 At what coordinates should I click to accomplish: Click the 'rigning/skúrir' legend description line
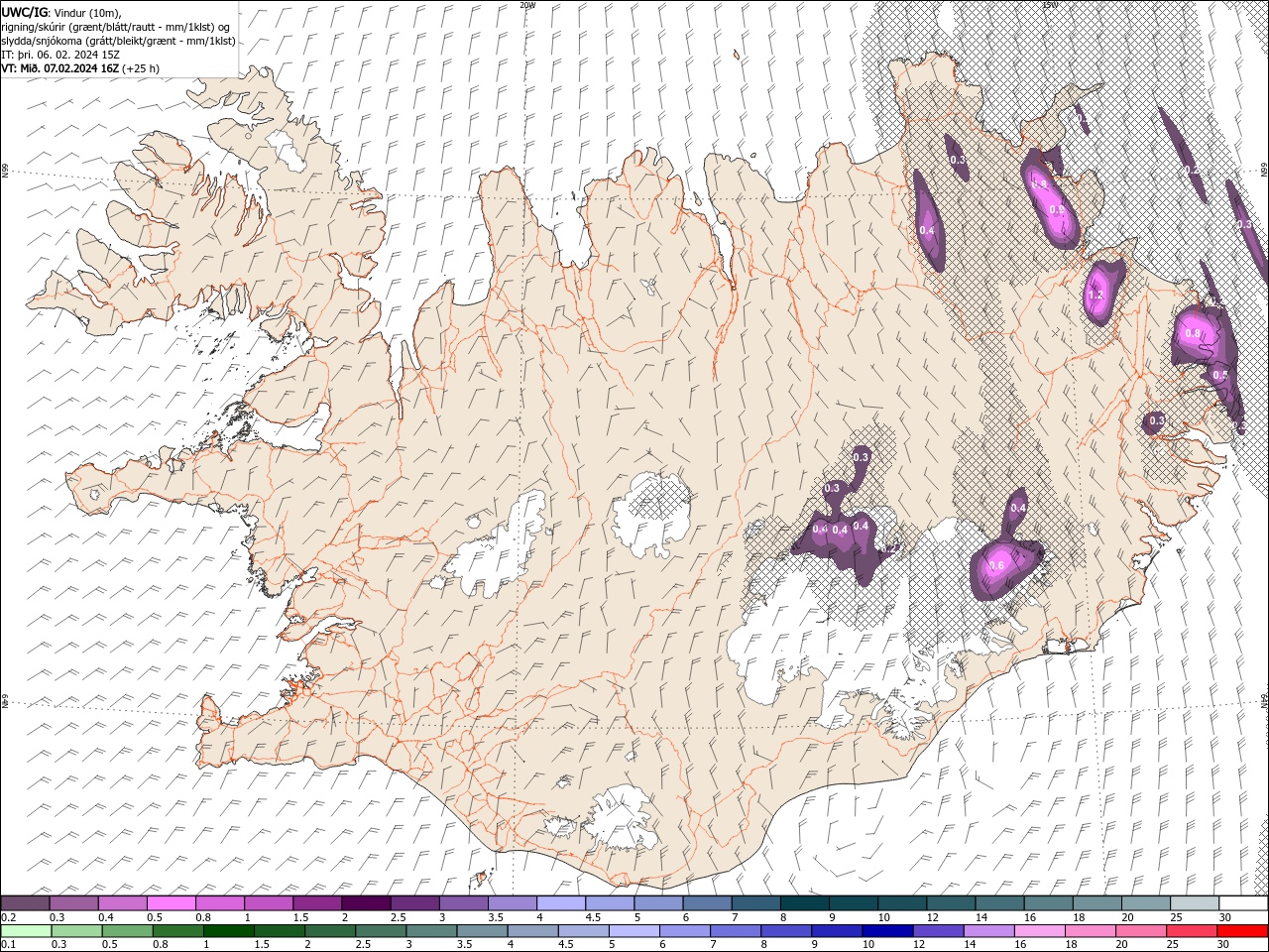[116, 27]
